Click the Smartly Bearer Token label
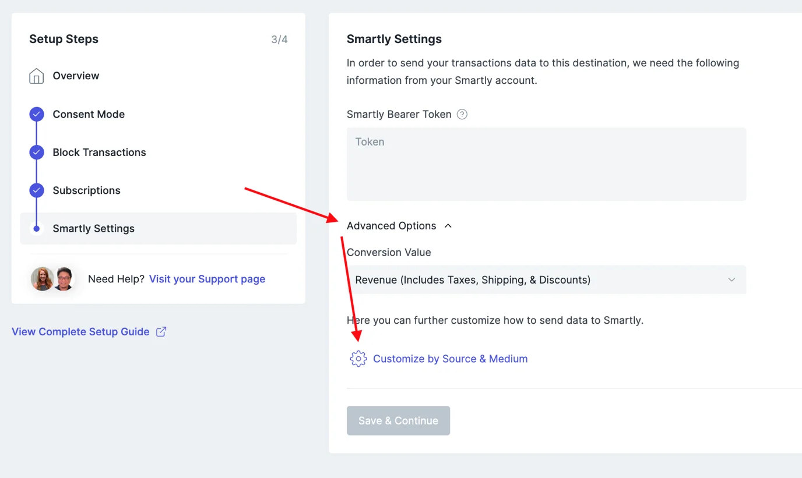This screenshot has height=478, width=802. 399,114
